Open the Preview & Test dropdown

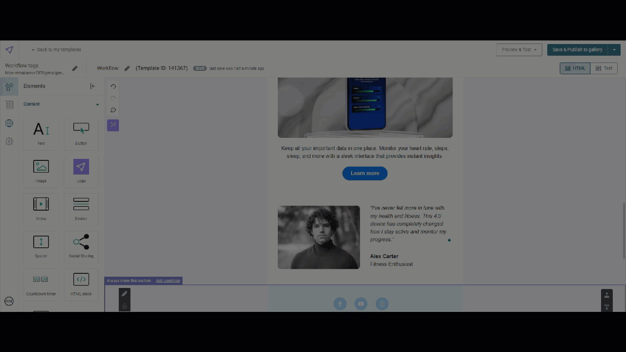pos(519,50)
